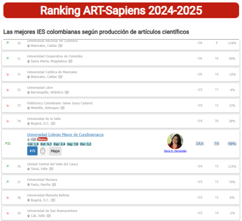Viewport: 242px width, 221px height.
Task: Click location pin beside Barranquilla, Atlántico
Action: tap(28, 93)
